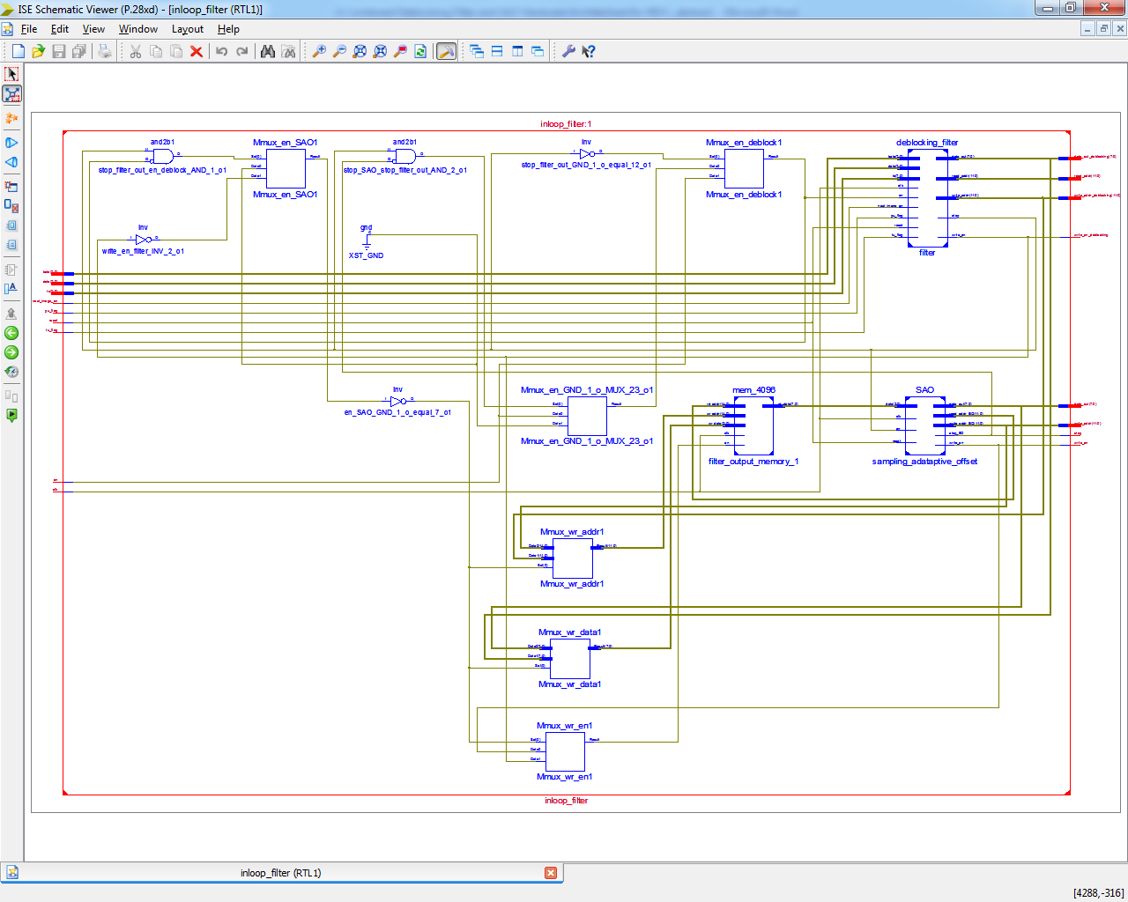
Task: Restore the inner document window
Action: coord(1103,29)
